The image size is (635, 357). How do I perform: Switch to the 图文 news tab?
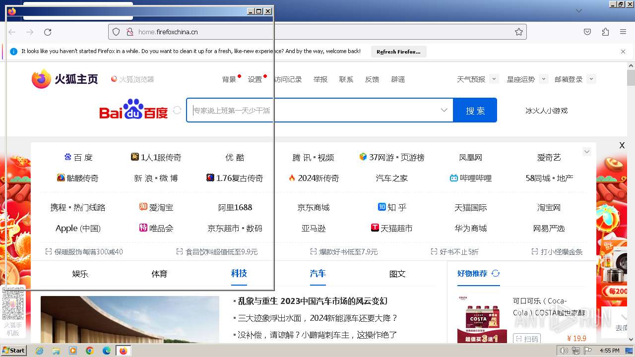tap(397, 274)
